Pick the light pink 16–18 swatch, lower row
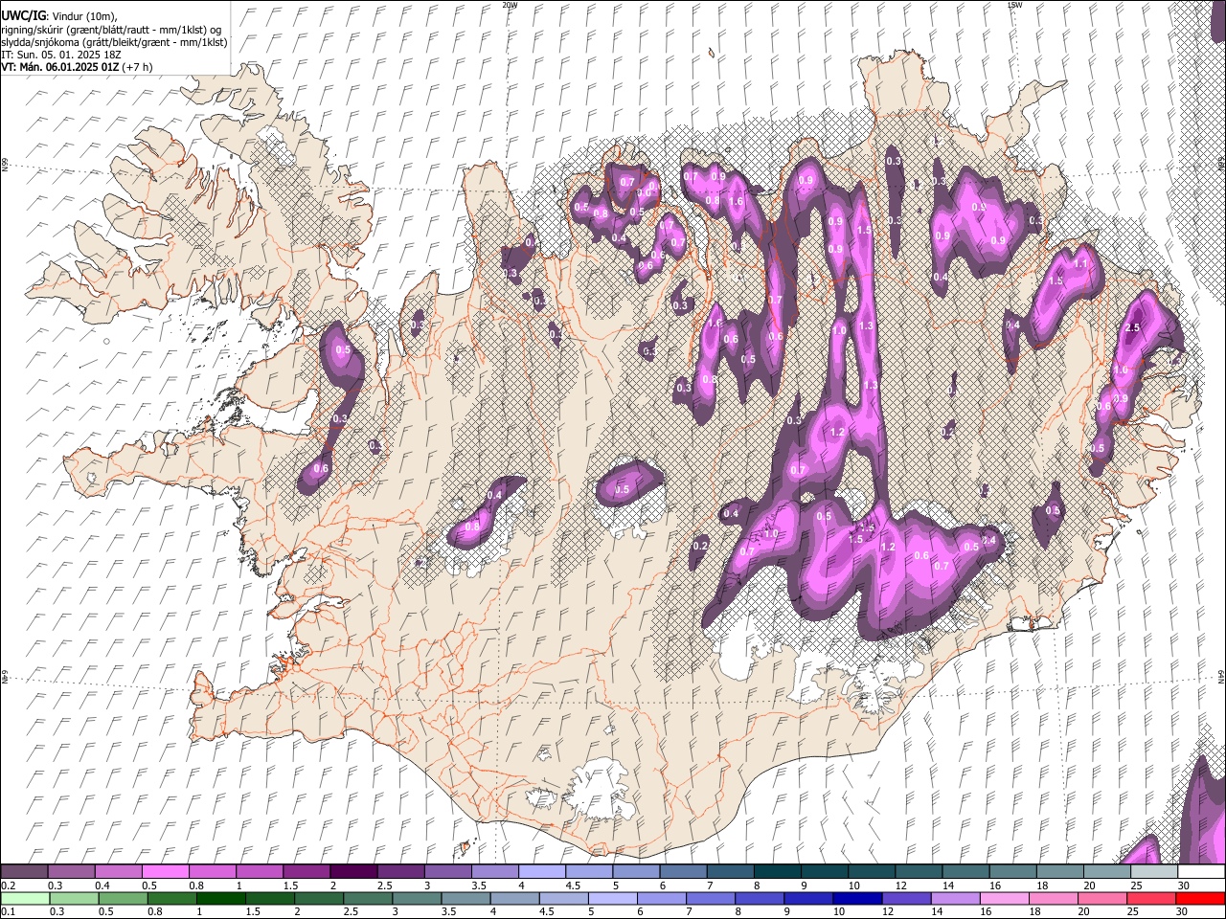 tap(1005, 898)
